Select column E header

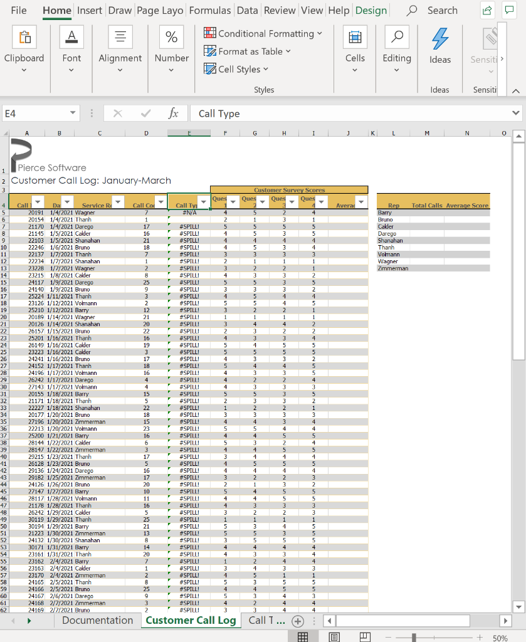point(189,133)
